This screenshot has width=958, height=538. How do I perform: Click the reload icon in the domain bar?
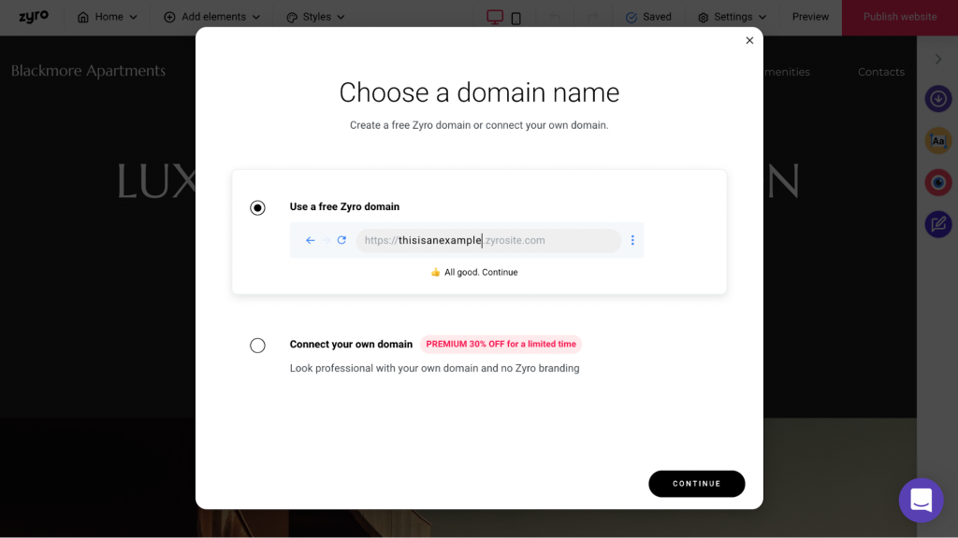[341, 240]
